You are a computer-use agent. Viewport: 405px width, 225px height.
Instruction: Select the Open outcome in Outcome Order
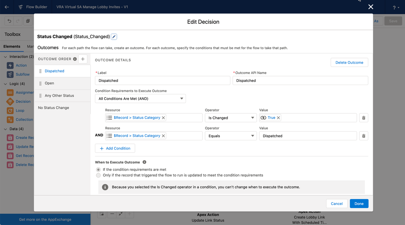[49, 83]
